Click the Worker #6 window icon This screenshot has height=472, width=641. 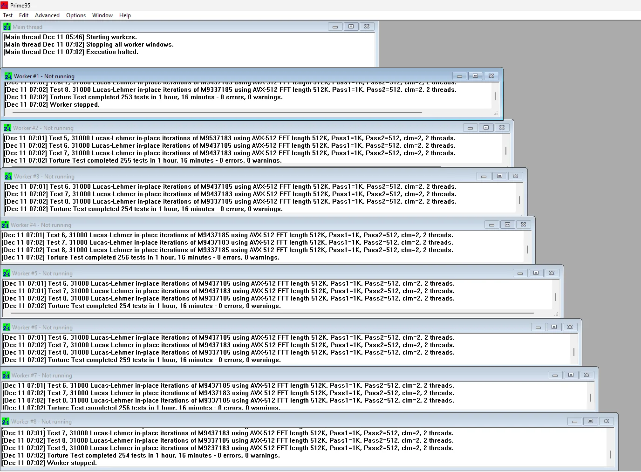(7, 327)
